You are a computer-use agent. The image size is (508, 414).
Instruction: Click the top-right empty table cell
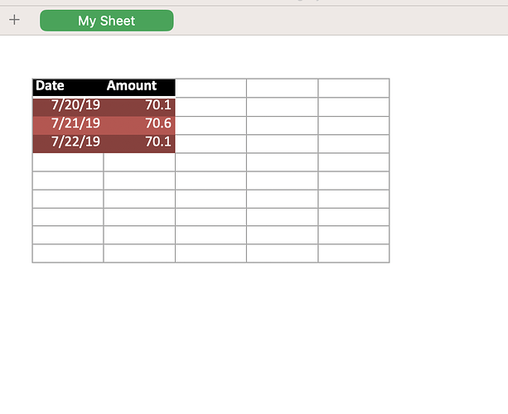(x=354, y=88)
